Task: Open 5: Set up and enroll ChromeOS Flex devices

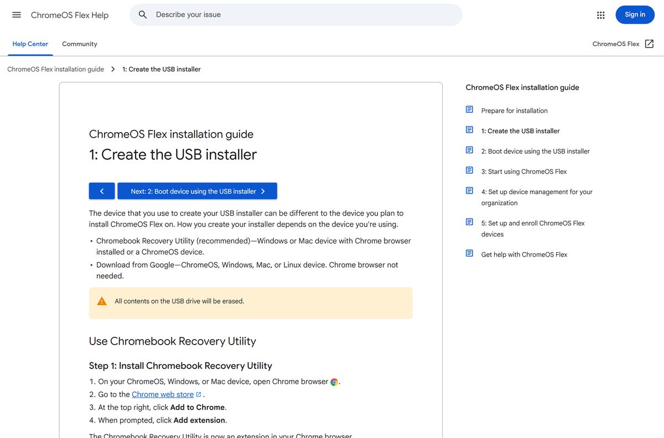Action: pos(533,228)
